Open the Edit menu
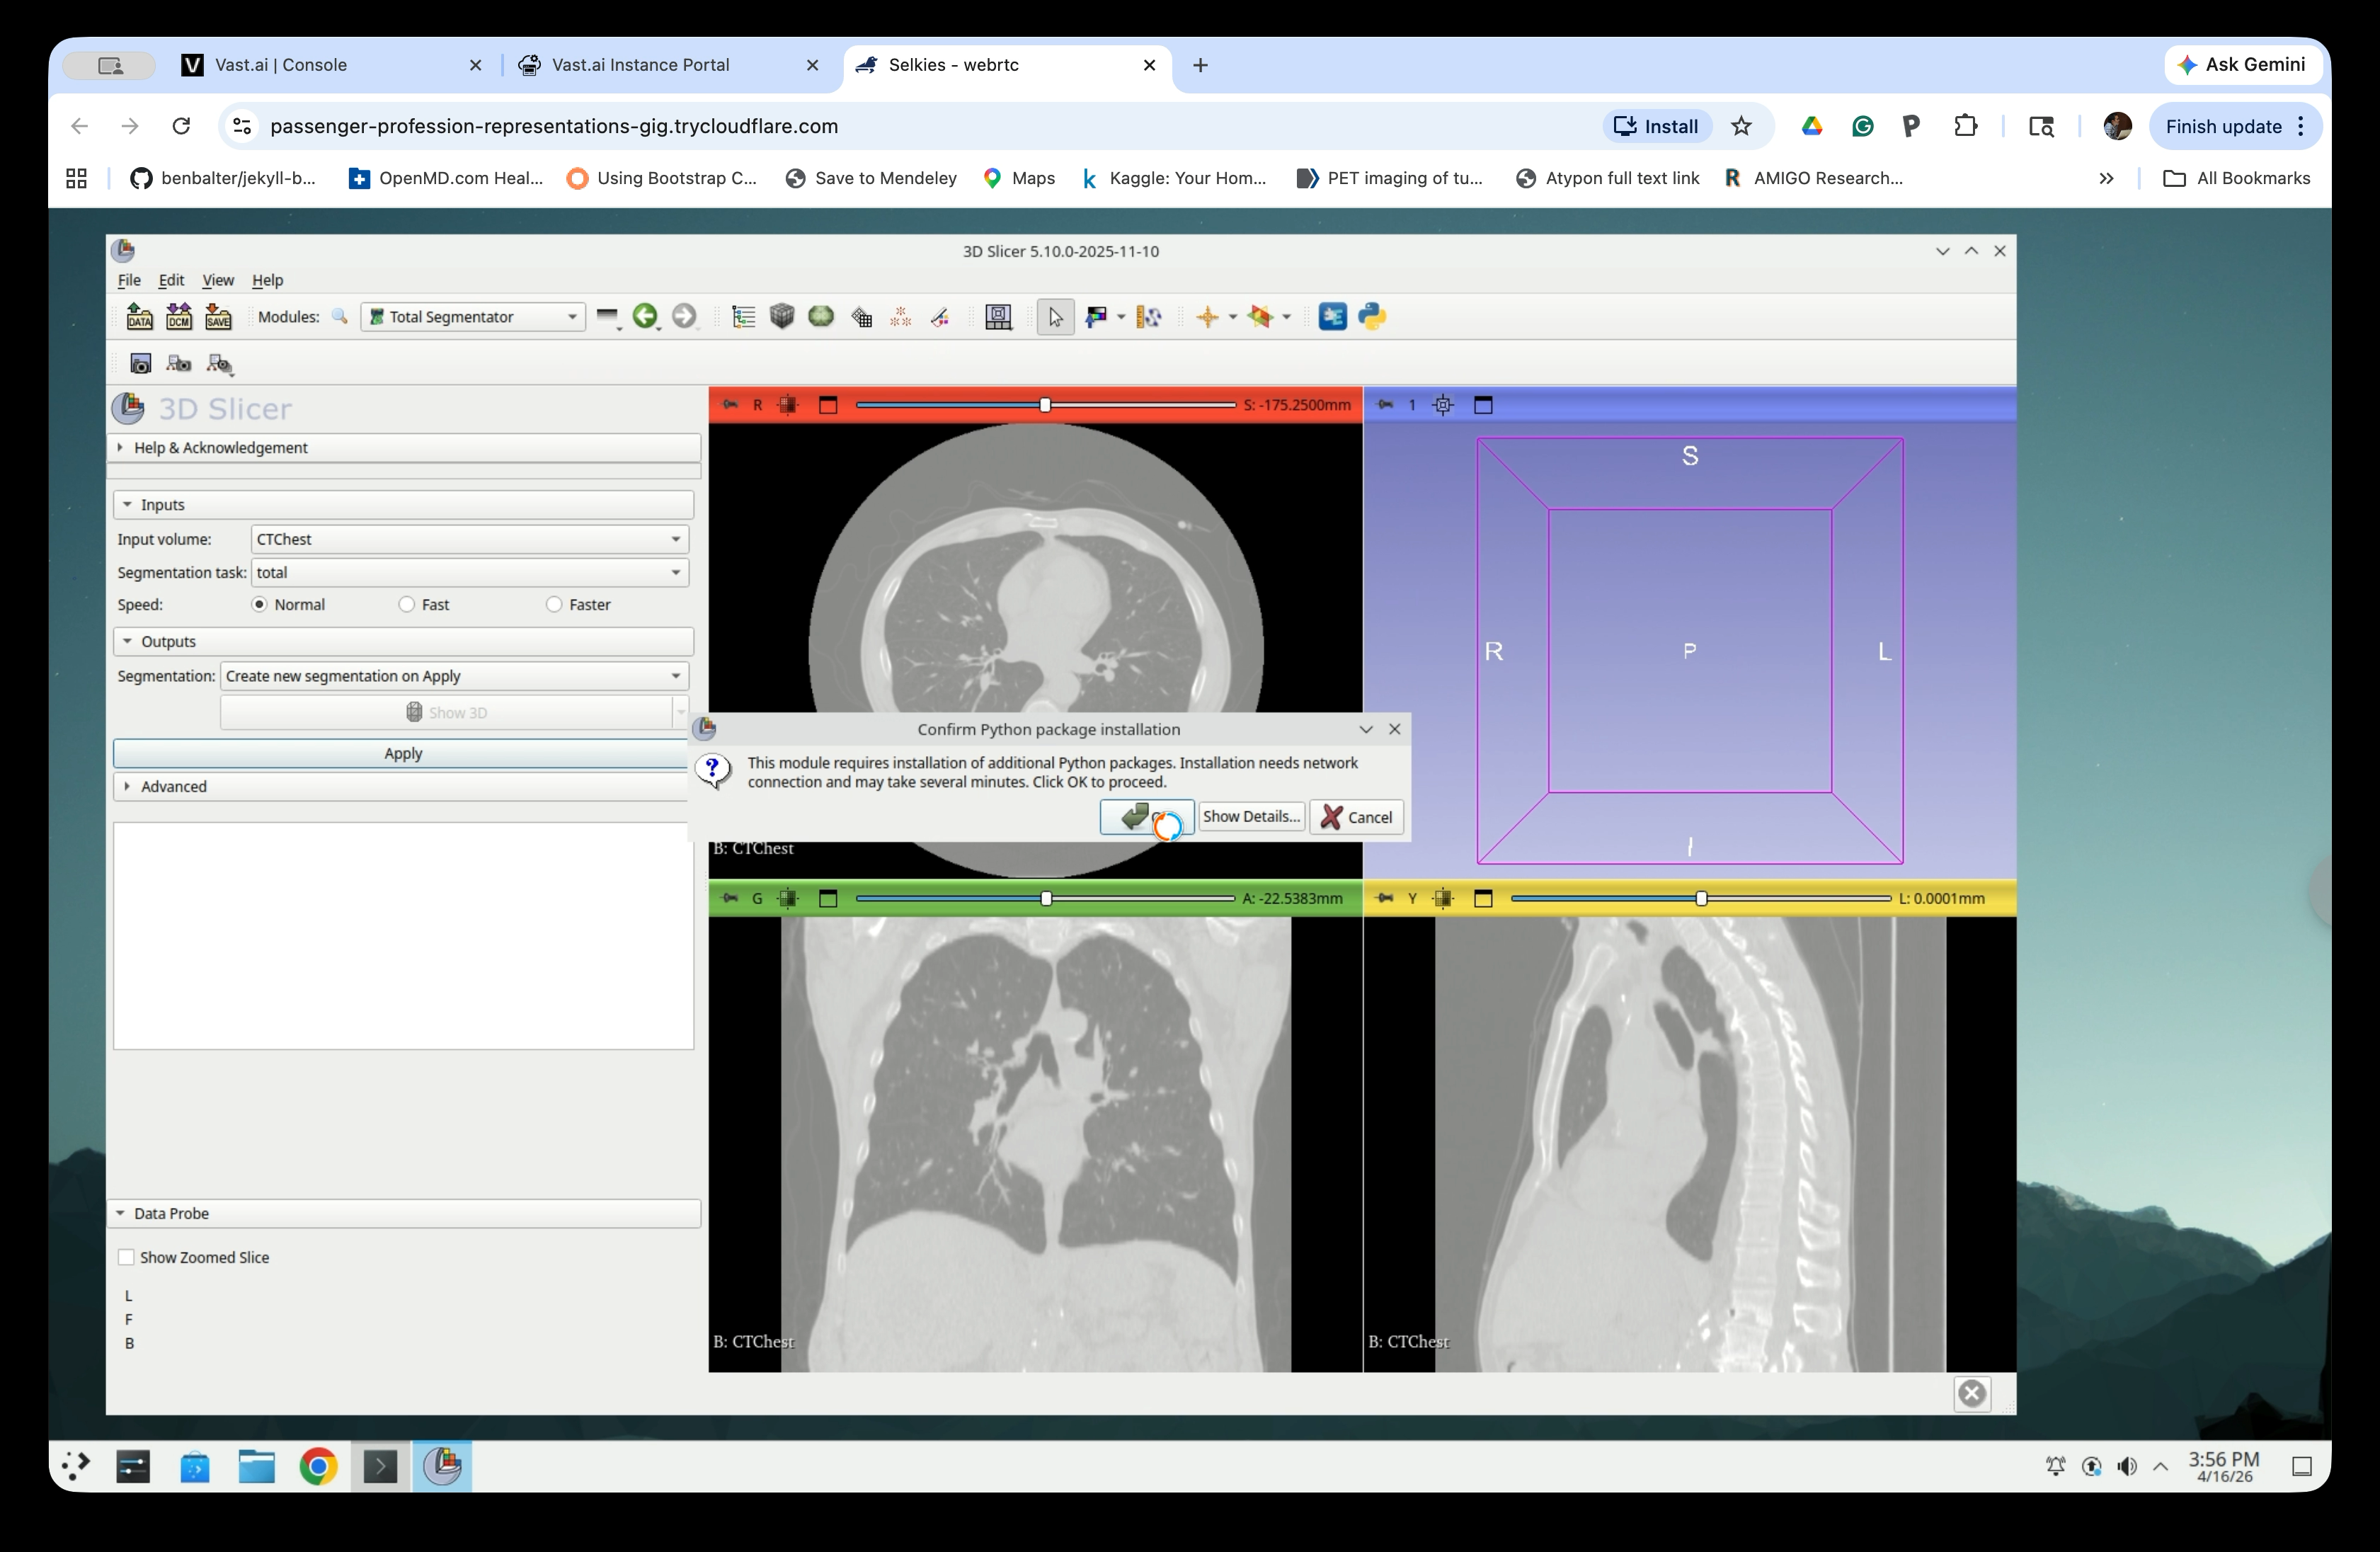 pyautogui.click(x=171, y=280)
